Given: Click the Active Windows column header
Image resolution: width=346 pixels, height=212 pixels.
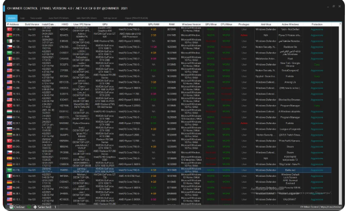Looking at the screenshot, I should (x=290, y=24).
